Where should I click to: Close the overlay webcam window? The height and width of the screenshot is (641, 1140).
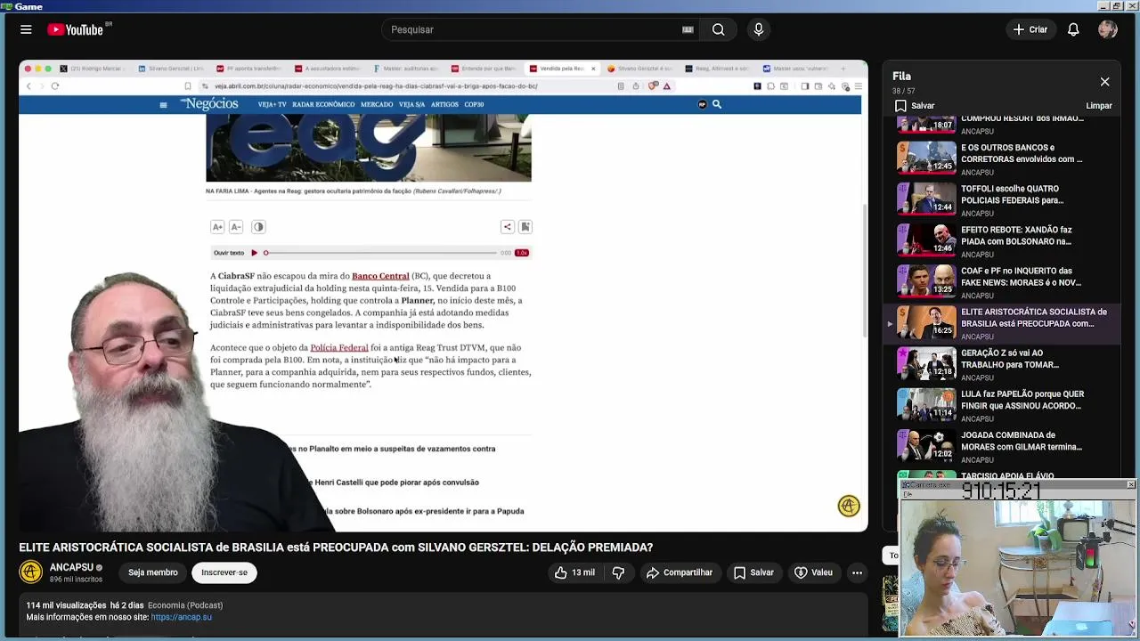tap(1131, 485)
